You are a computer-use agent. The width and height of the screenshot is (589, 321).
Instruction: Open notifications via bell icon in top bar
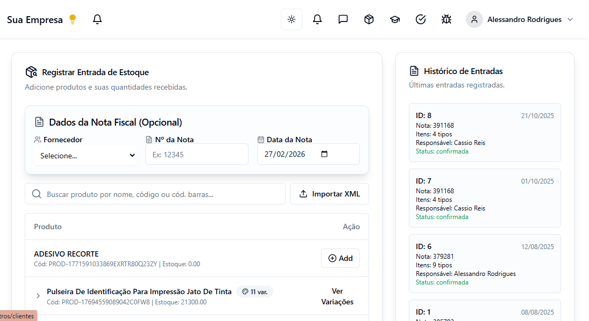coord(317,19)
